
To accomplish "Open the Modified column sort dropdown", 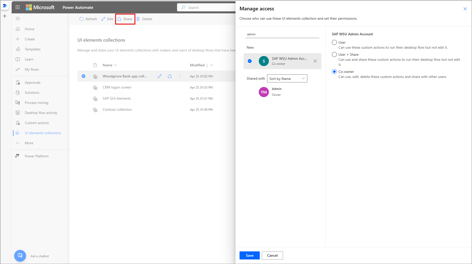I will pyautogui.click(x=212, y=65).
